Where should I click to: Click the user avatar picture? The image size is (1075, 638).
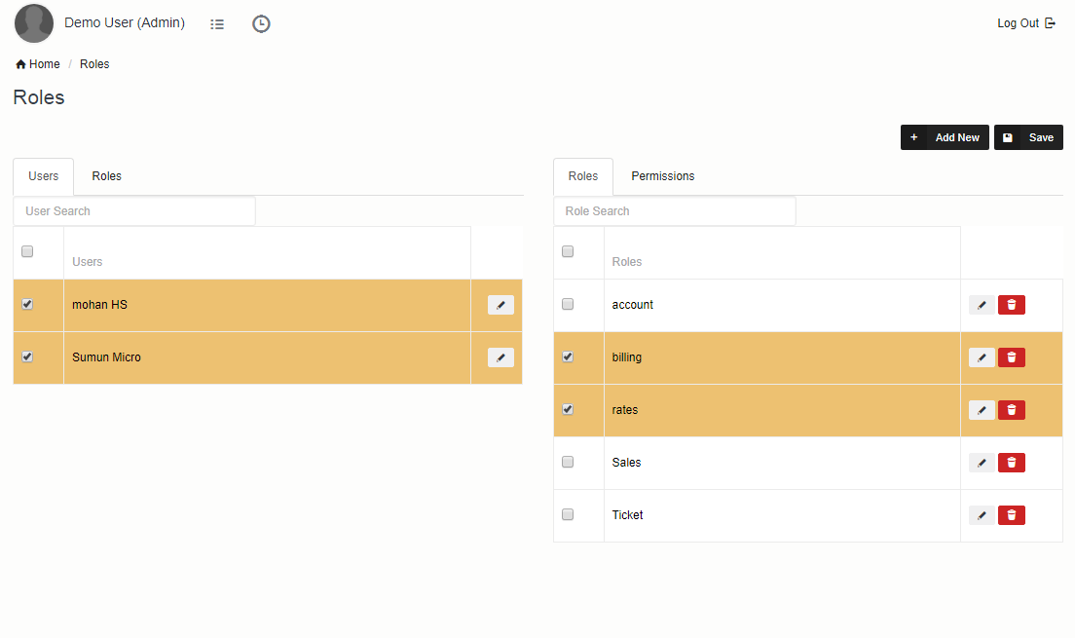click(34, 23)
